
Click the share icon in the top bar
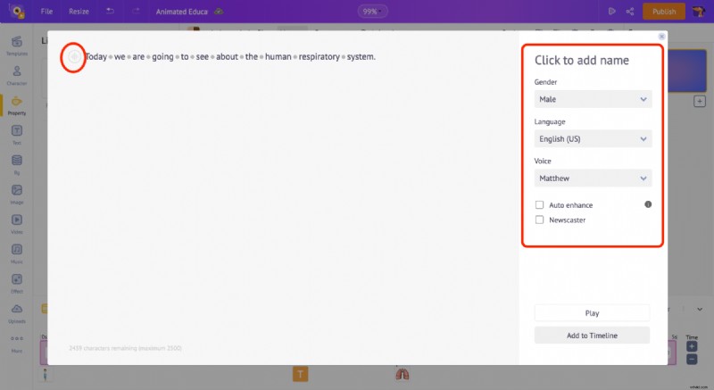coord(630,12)
